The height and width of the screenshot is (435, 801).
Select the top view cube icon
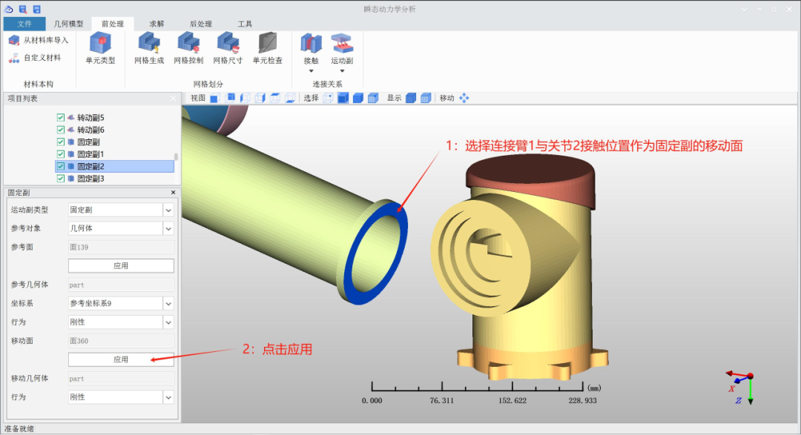pos(275,98)
